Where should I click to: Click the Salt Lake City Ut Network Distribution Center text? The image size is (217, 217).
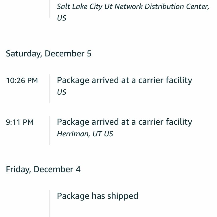click(133, 7)
